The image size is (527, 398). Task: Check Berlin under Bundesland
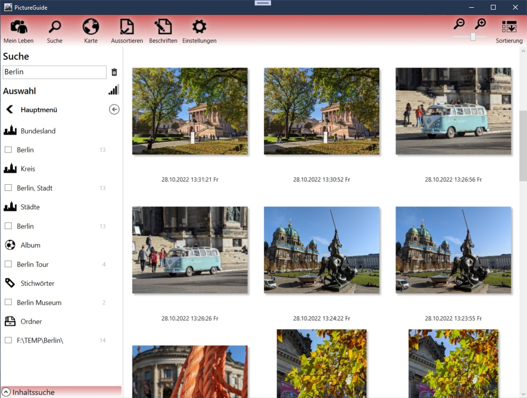pos(8,150)
